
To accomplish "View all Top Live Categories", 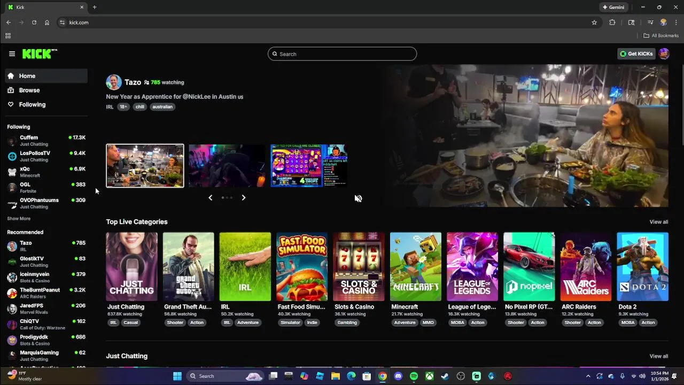I will [x=659, y=222].
